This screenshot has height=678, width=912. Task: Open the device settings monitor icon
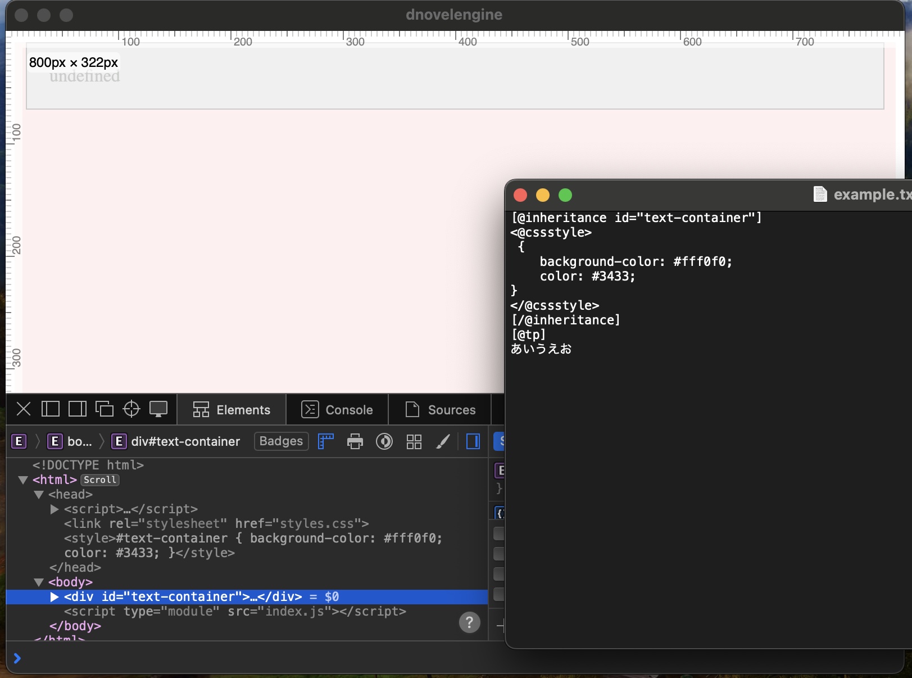(x=158, y=409)
